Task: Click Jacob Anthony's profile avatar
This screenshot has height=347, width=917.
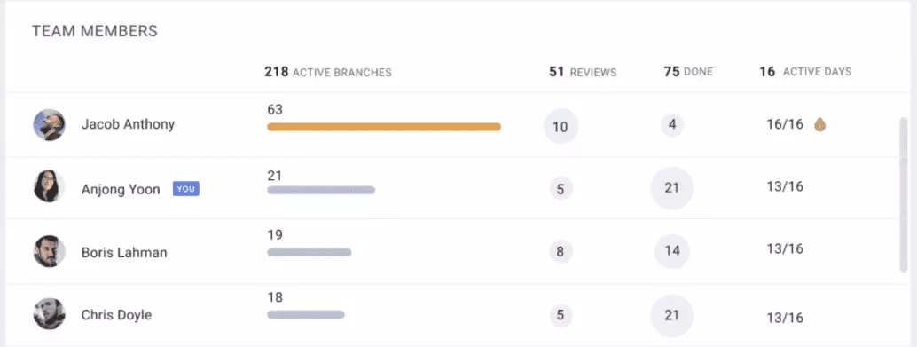Action: pyautogui.click(x=49, y=124)
